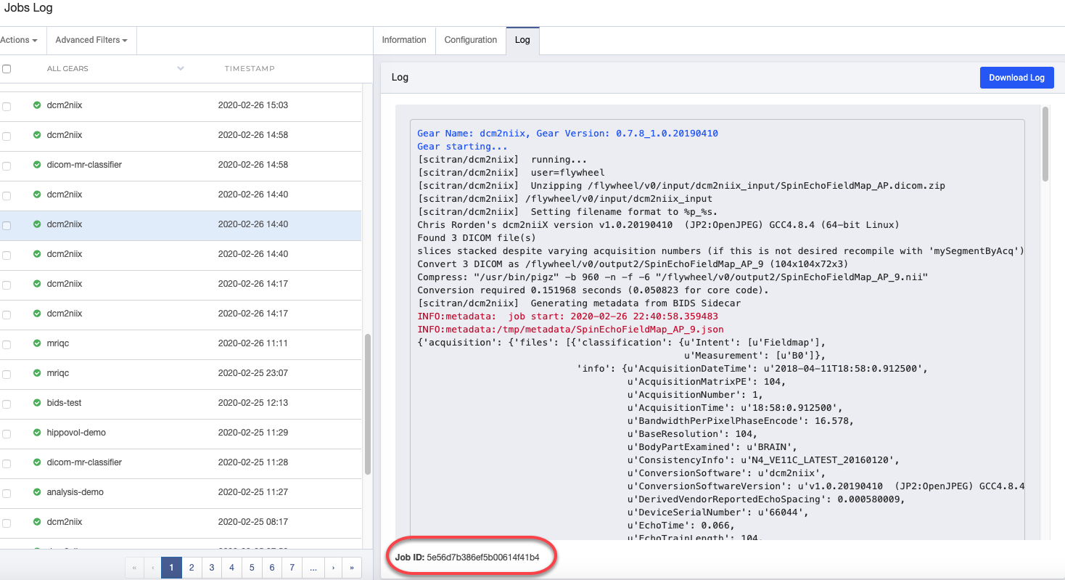Sort by the Timestamp column header
This screenshot has width=1065, height=580.
click(250, 68)
